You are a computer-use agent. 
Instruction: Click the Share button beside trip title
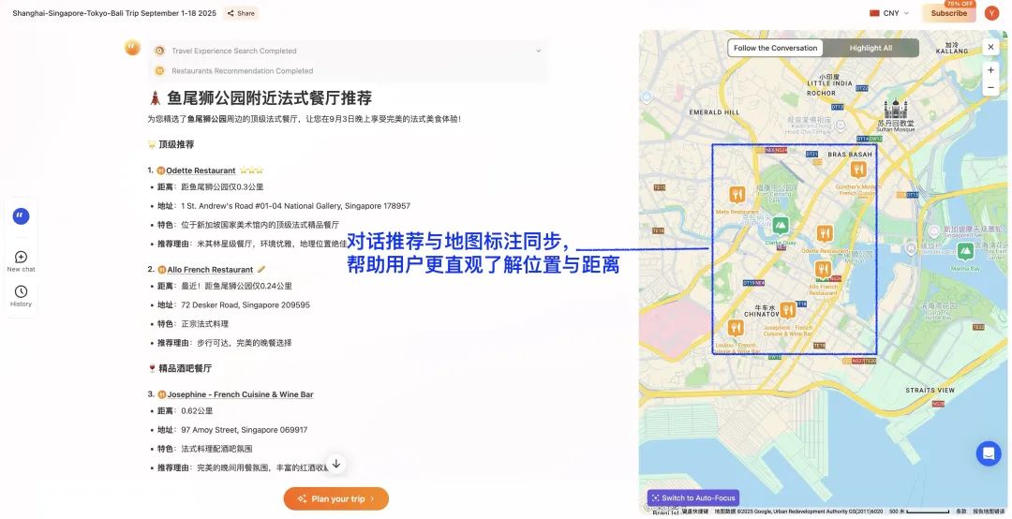(241, 13)
